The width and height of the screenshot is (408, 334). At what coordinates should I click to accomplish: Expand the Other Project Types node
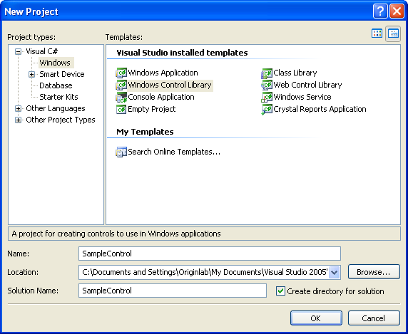pos(18,120)
